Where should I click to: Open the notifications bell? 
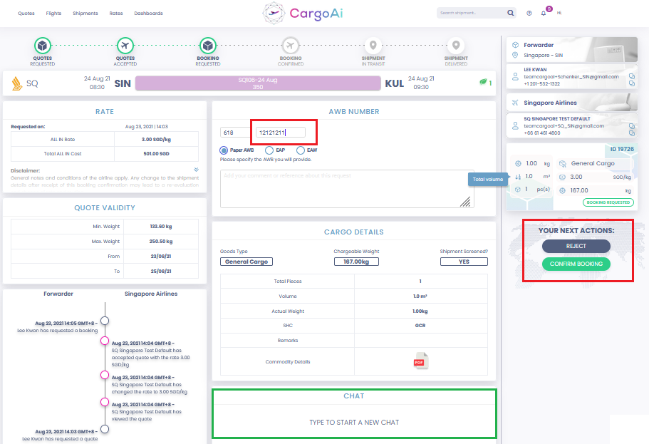[x=544, y=14]
